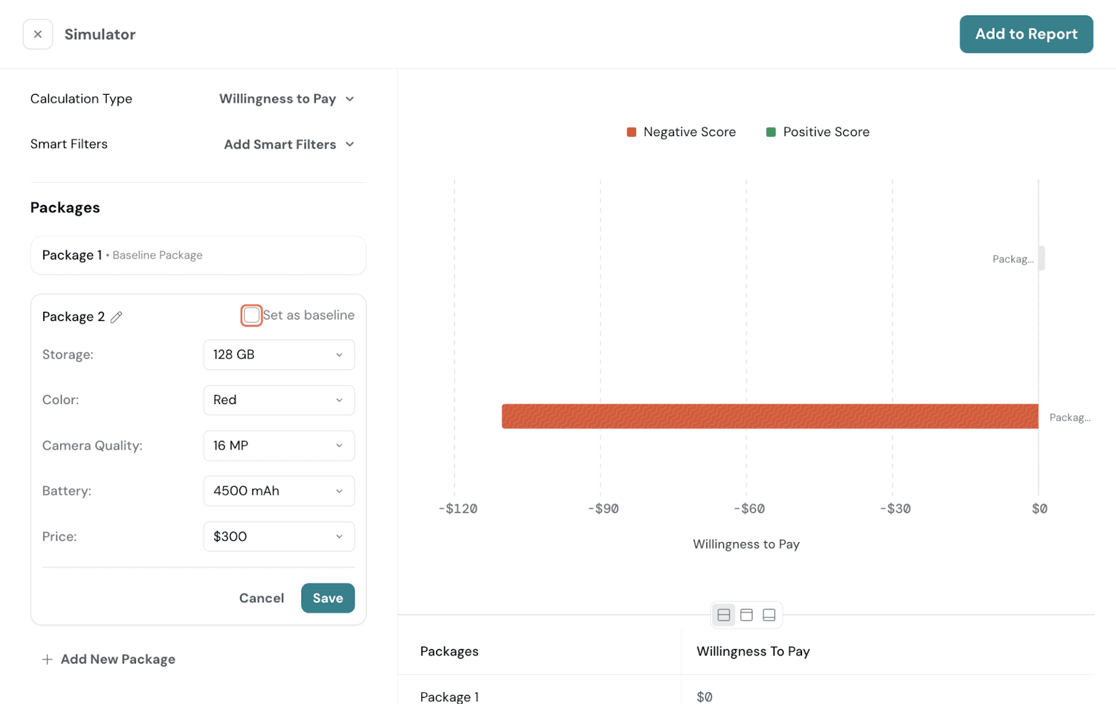Check the Set as baseline checkbox
Image resolution: width=1116 pixels, height=704 pixels.
tap(252, 315)
